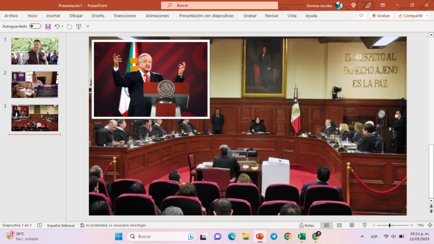Switch to Slide Sorter view icon
434x244 pixels.
coord(339,225)
